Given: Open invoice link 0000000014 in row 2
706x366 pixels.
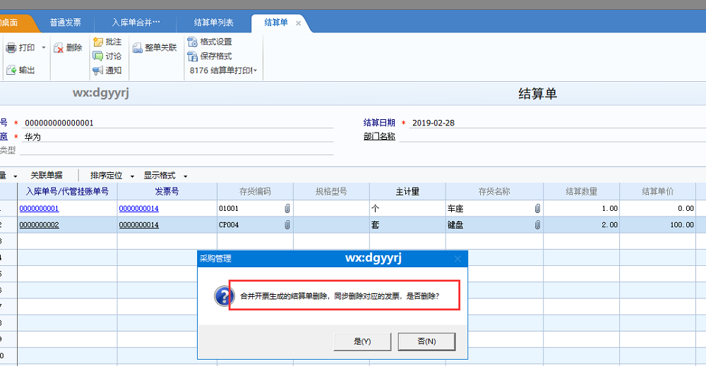Looking at the screenshot, I should 138,225.
